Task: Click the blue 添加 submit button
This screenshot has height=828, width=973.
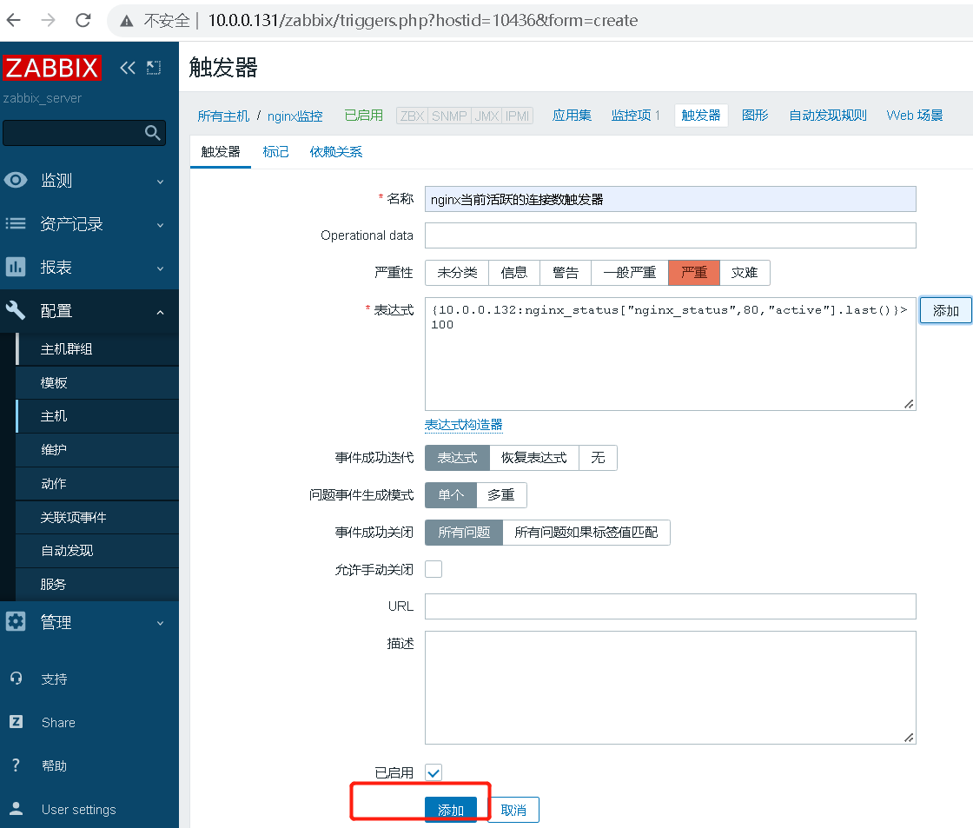Action: coord(451,810)
